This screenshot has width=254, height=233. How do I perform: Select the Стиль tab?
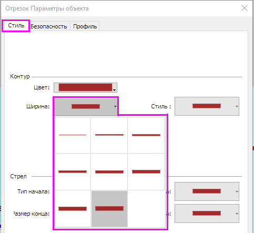coord(16,26)
